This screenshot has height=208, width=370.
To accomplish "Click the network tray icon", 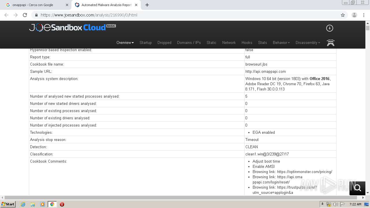I will 329,204.
